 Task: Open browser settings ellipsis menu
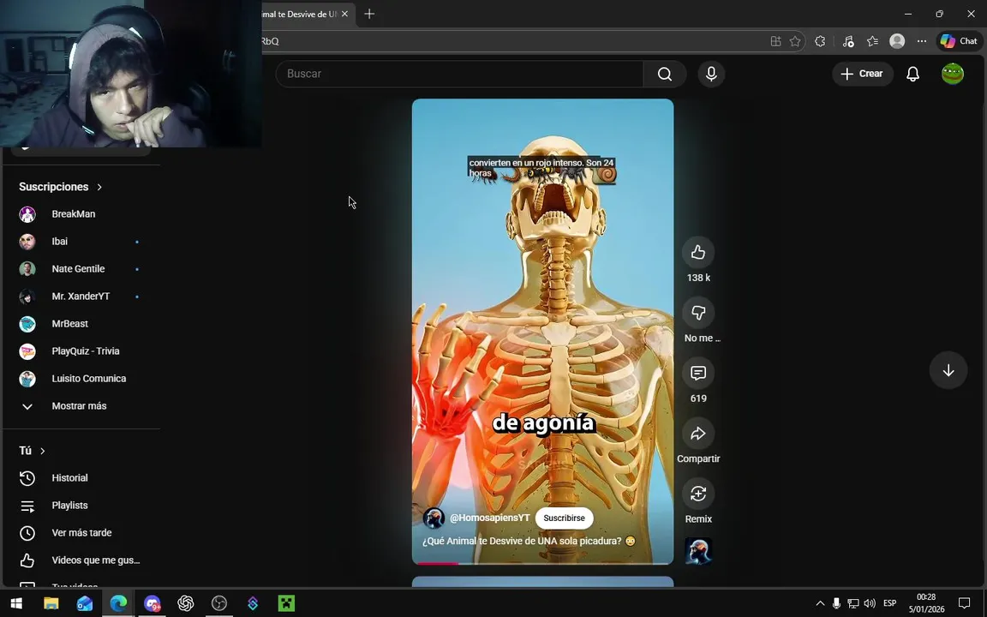pyautogui.click(x=922, y=41)
